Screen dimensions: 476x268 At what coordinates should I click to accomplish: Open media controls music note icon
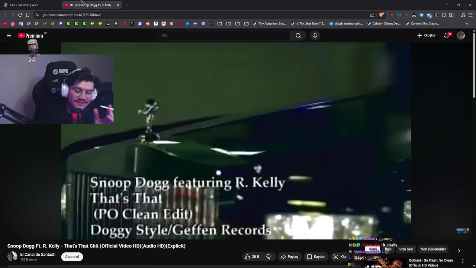(463, 15)
